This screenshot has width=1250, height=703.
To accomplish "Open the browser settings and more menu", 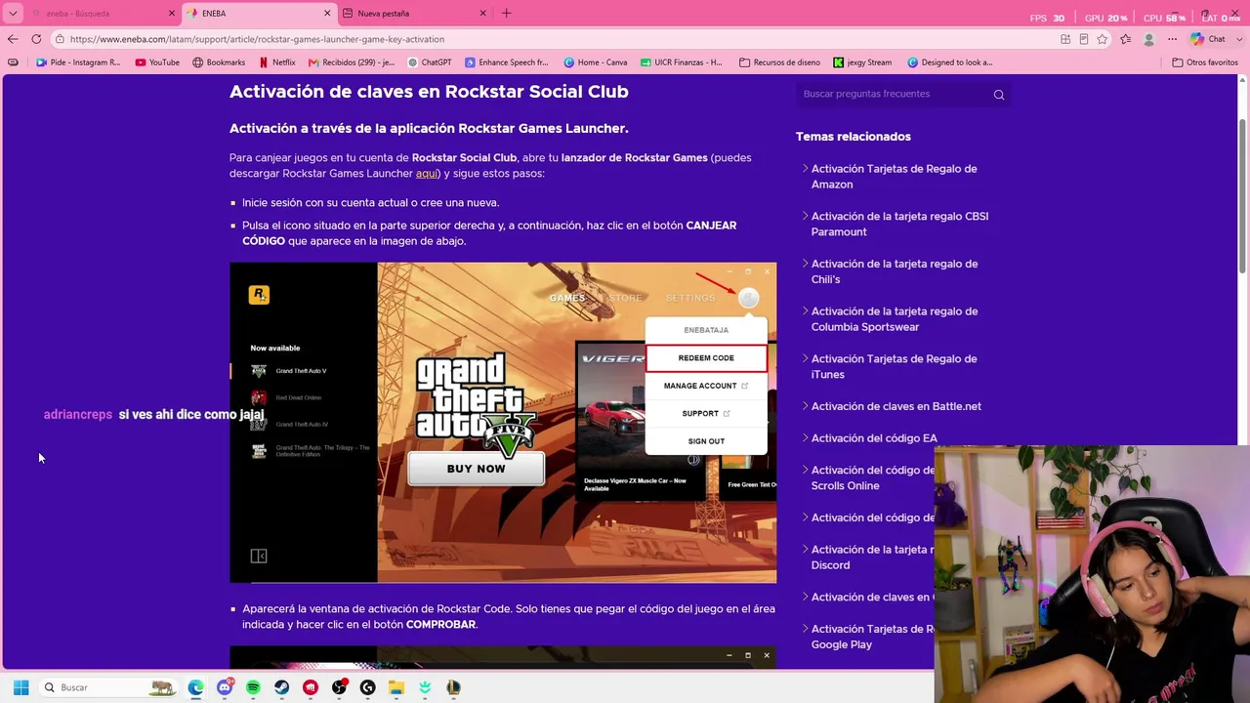I will pyautogui.click(x=1173, y=39).
